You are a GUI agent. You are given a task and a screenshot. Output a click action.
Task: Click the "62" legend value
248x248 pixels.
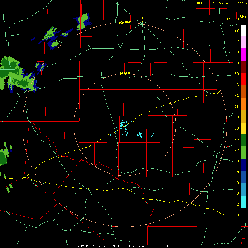point(237,41)
